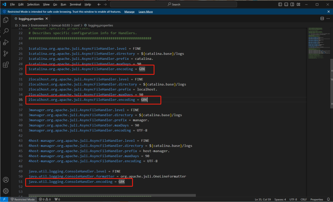Open remote window indicator in status bar
Image resolution: width=333 pixels, height=202 pixels.
4,199
